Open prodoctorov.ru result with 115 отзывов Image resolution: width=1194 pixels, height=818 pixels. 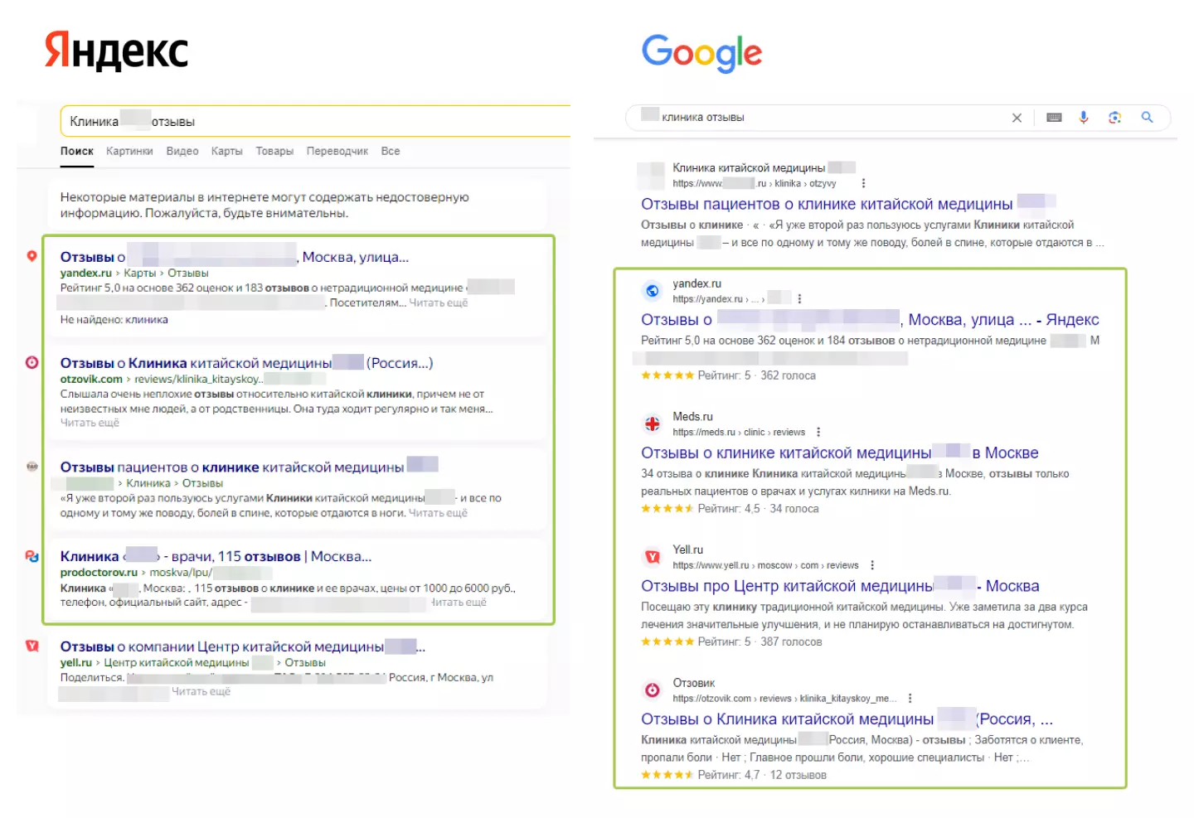(216, 556)
